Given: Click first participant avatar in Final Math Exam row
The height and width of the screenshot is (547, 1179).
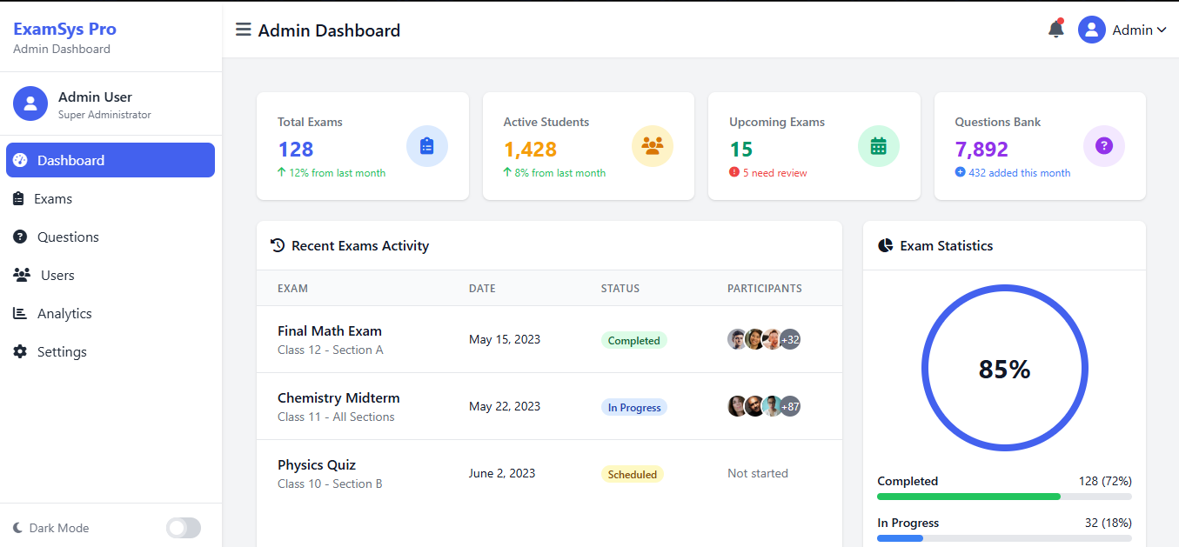Looking at the screenshot, I should click(737, 339).
